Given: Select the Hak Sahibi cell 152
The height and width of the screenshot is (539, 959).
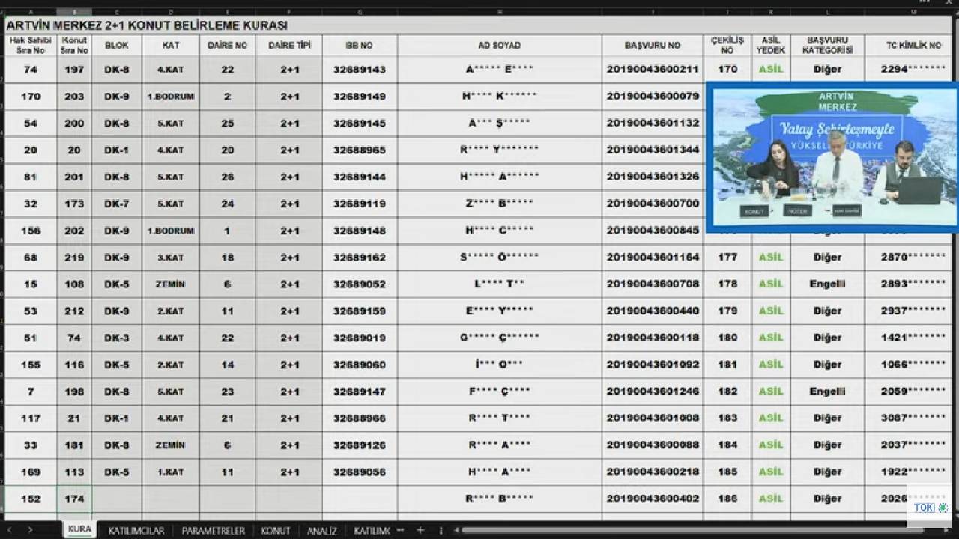Looking at the screenshot, I should pos(31,499).
